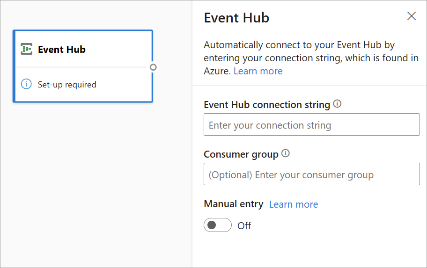Open Learn more link next to Manual entry

(294, 204)
